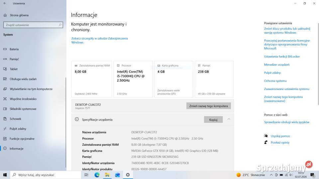Open Zaawansowane ustawienia systemu link
The height and width of the screenshot is (179, 319).
point(287,89)
